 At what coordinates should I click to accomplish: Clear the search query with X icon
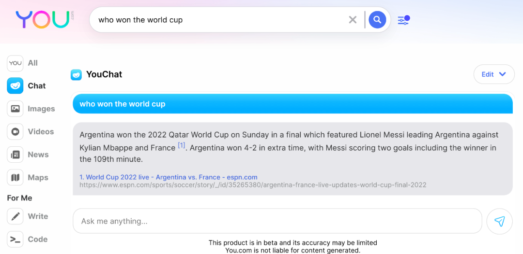[x=353, y=20]
